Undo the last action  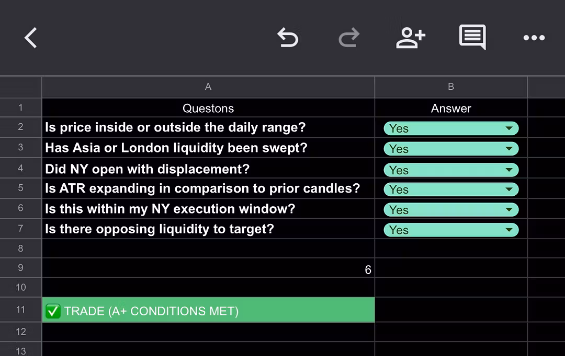pos(287,38)
